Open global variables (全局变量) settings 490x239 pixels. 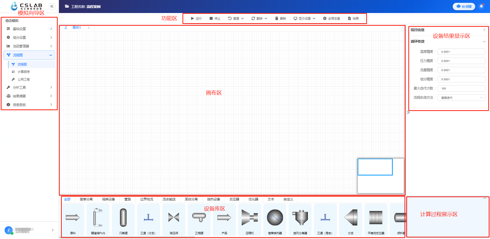331,18
